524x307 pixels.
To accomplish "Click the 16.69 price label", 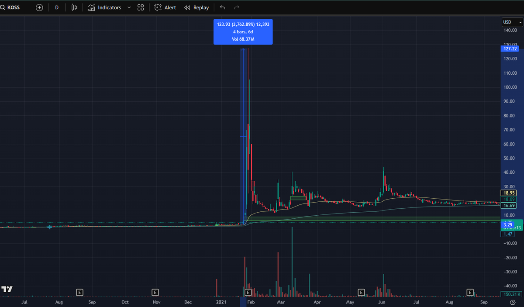I will click(x=509, y=205).
